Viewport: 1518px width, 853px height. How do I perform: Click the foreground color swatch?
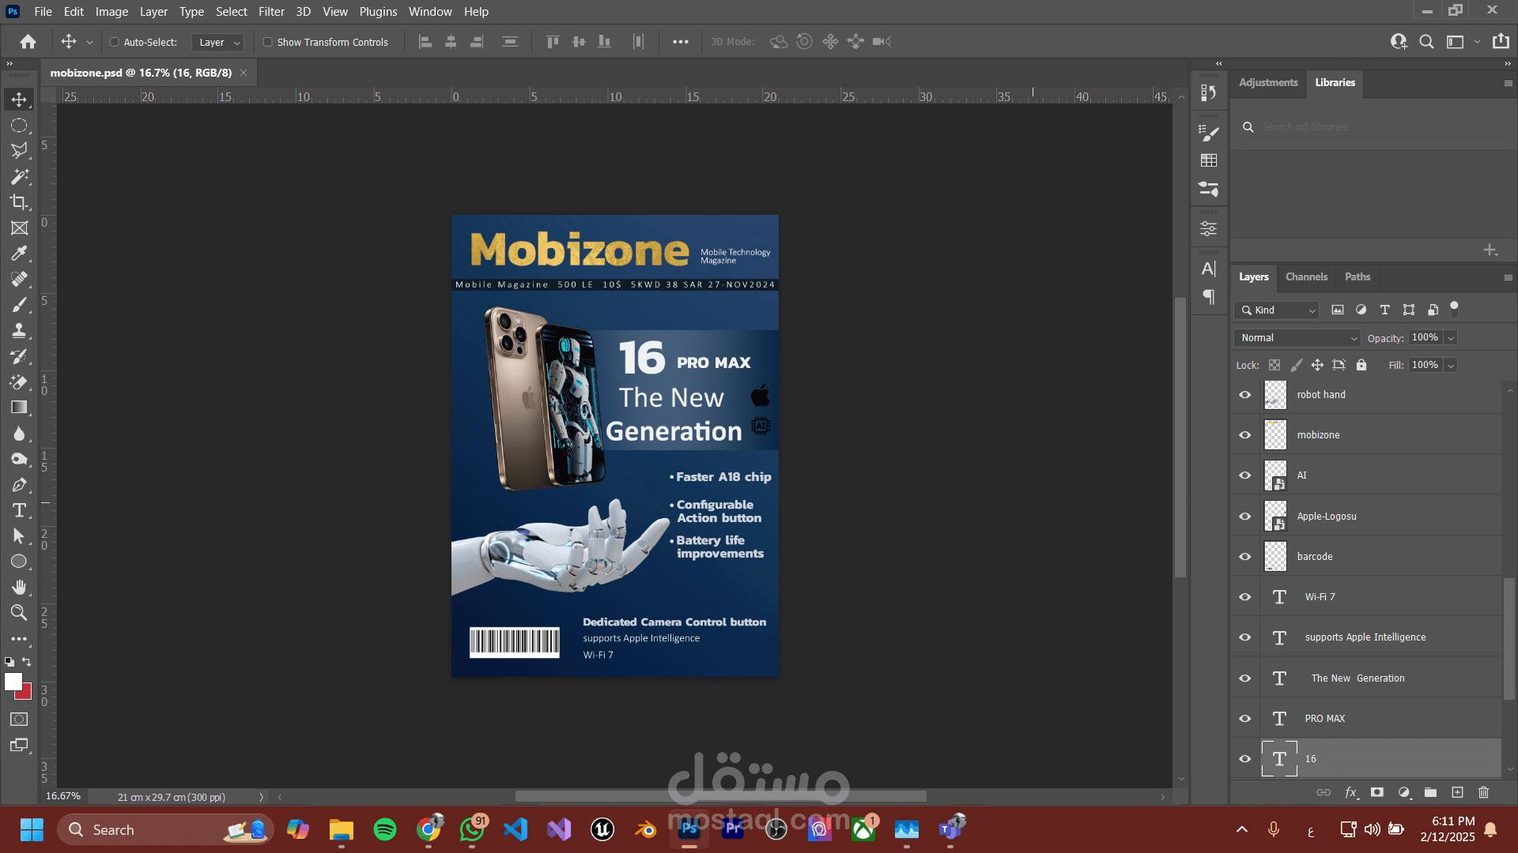click(14, 682)
